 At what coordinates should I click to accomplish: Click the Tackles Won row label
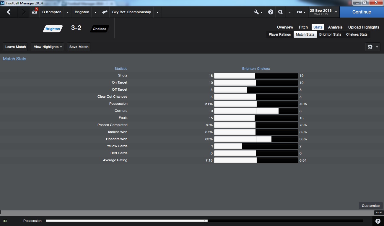pos(117,132)
